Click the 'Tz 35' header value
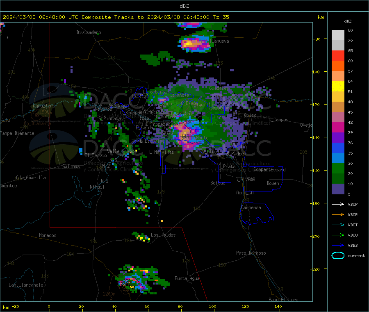 tap(221, 17)
